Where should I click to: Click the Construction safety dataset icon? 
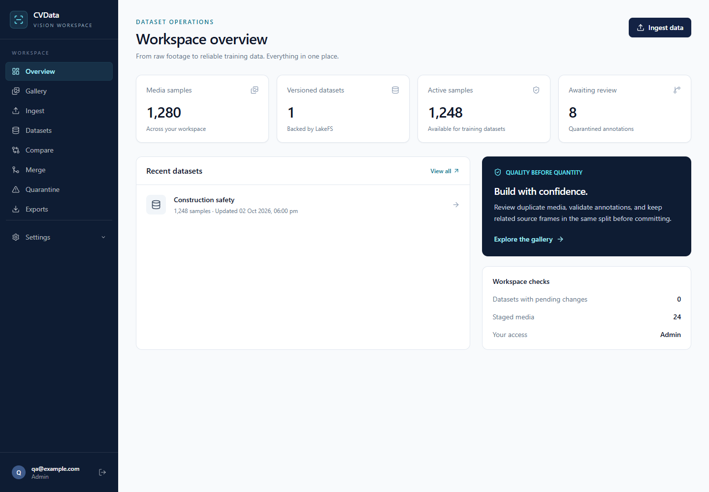tap(156, 205)
